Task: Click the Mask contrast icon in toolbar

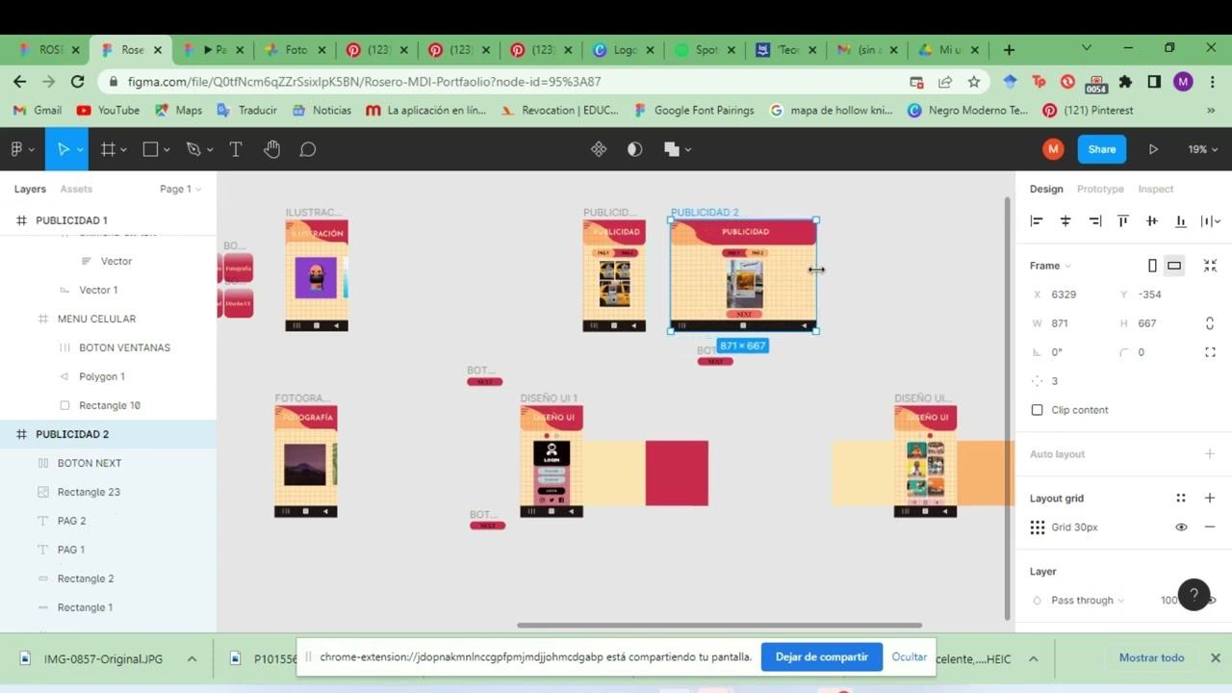Action: pyautogui.click(x=634, y=149)
